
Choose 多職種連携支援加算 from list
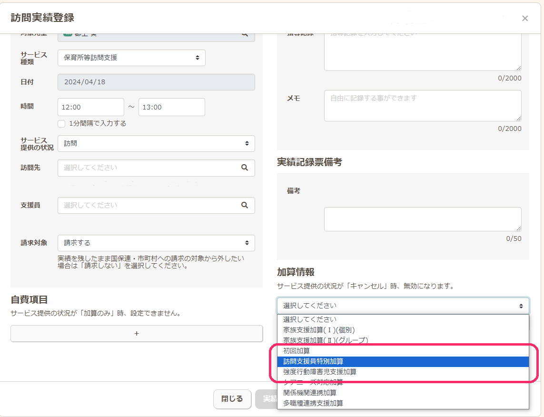313,403
